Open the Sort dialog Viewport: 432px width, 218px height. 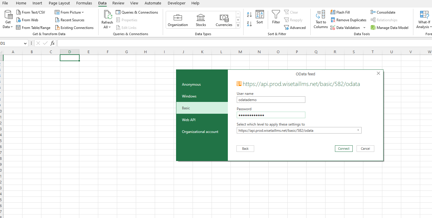pyautogui.click(x=259, y=17)
